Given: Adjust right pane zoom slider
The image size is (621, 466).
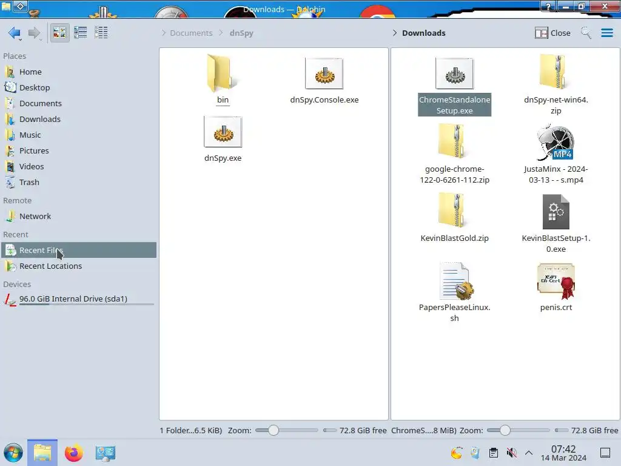Looking at the screenshot, I should [x=518, y=430].
